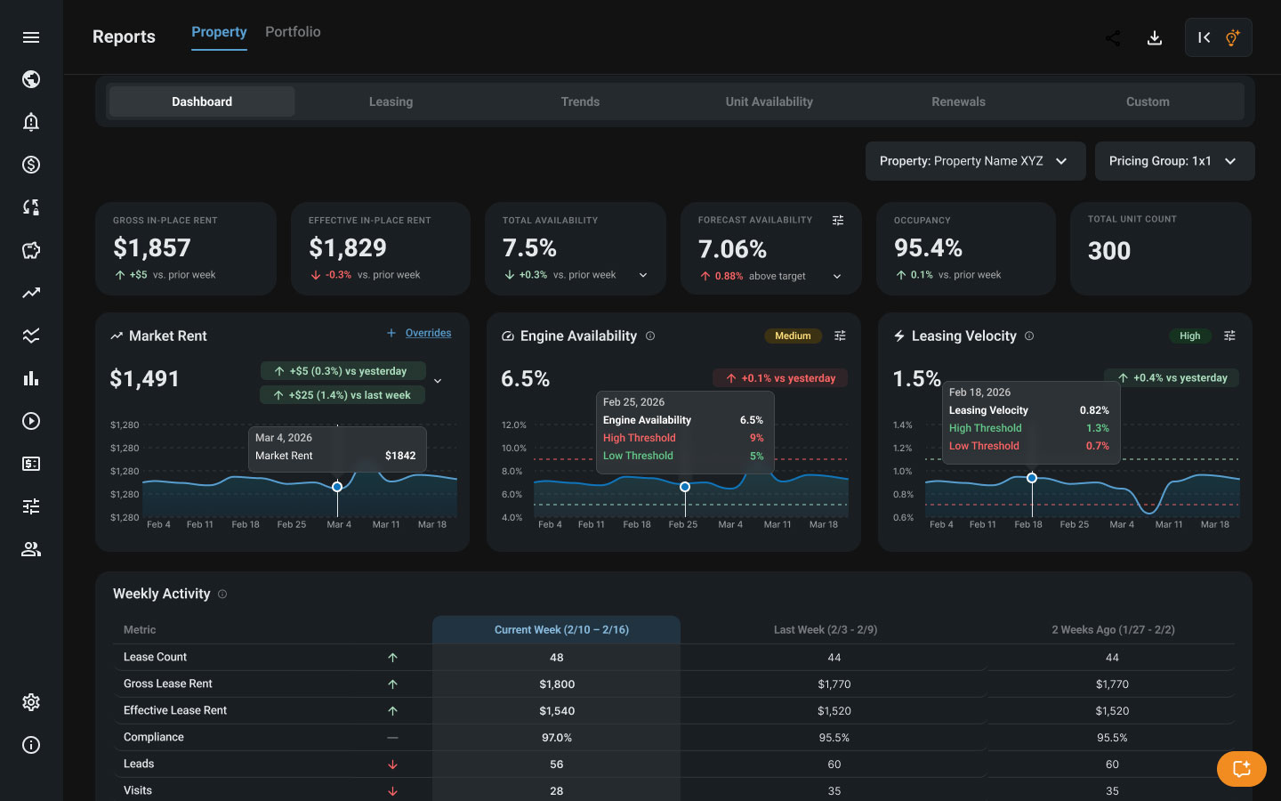Open the wavy lines icon in sidebar
This screenshot has height=801, width=1281.
click(31, 336)
